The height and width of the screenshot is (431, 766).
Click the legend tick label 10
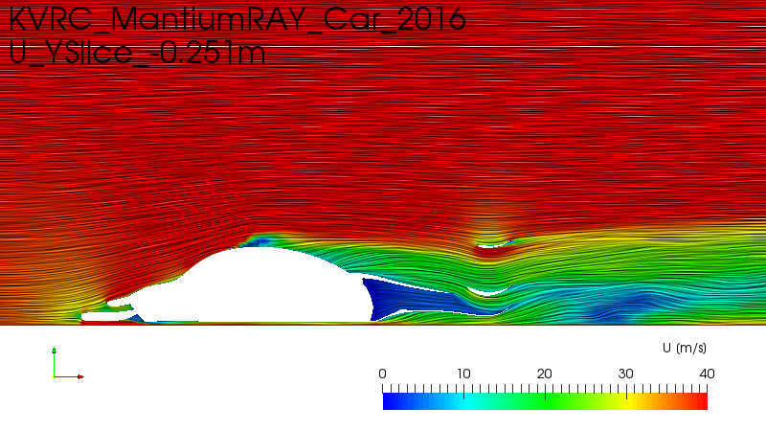[463, 374]
